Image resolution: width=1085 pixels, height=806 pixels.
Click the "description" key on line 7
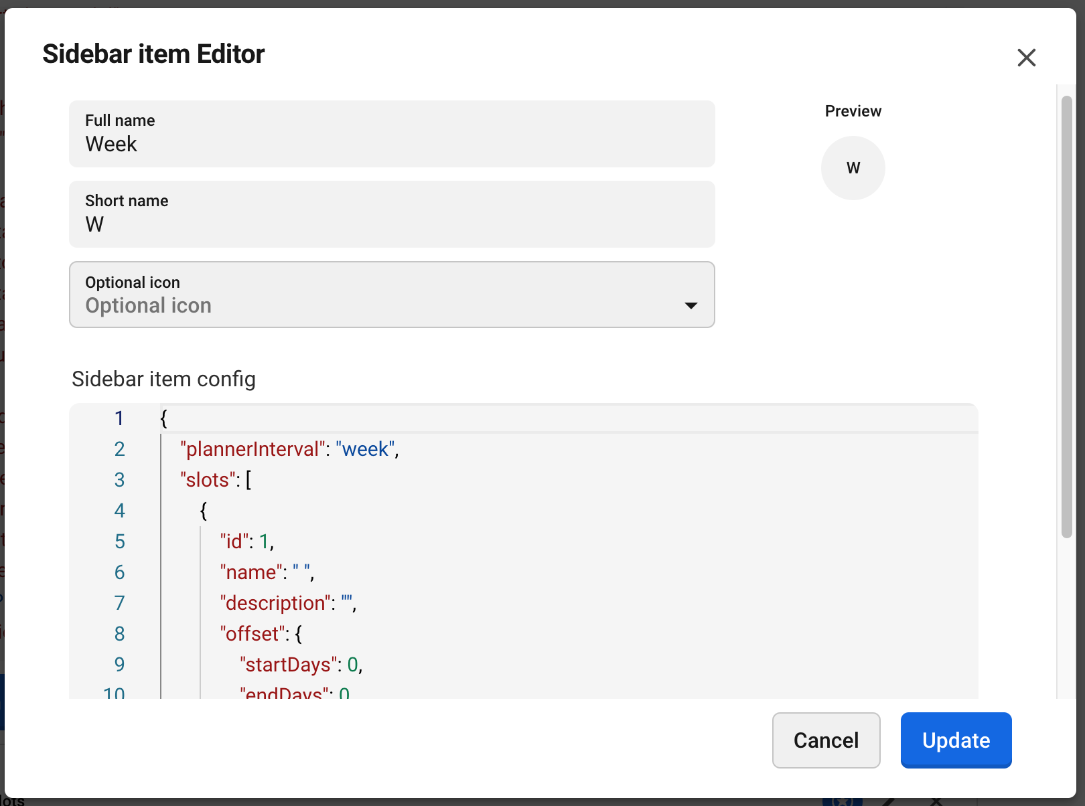275,603
